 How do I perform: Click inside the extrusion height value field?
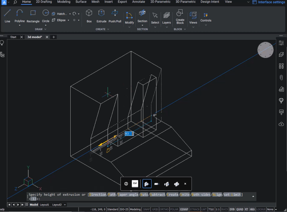(129, 133)
